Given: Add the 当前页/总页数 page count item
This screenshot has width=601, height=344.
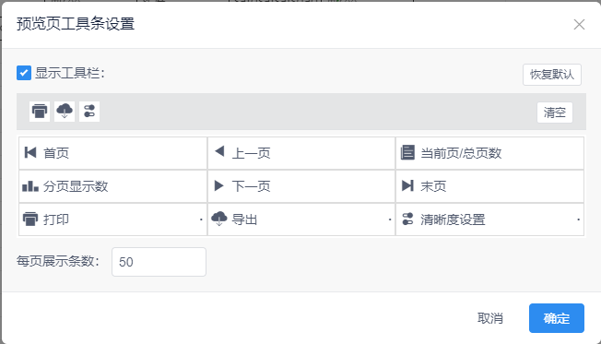Looking at the screenshot, I should (489, 153).
